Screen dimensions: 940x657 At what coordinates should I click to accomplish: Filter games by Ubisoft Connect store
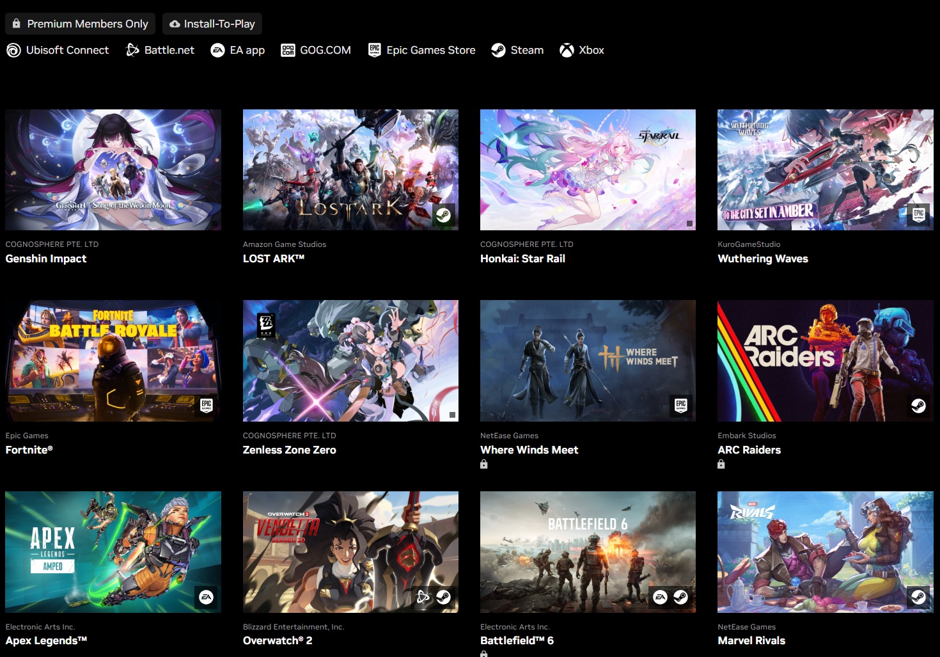pos(58,50)
